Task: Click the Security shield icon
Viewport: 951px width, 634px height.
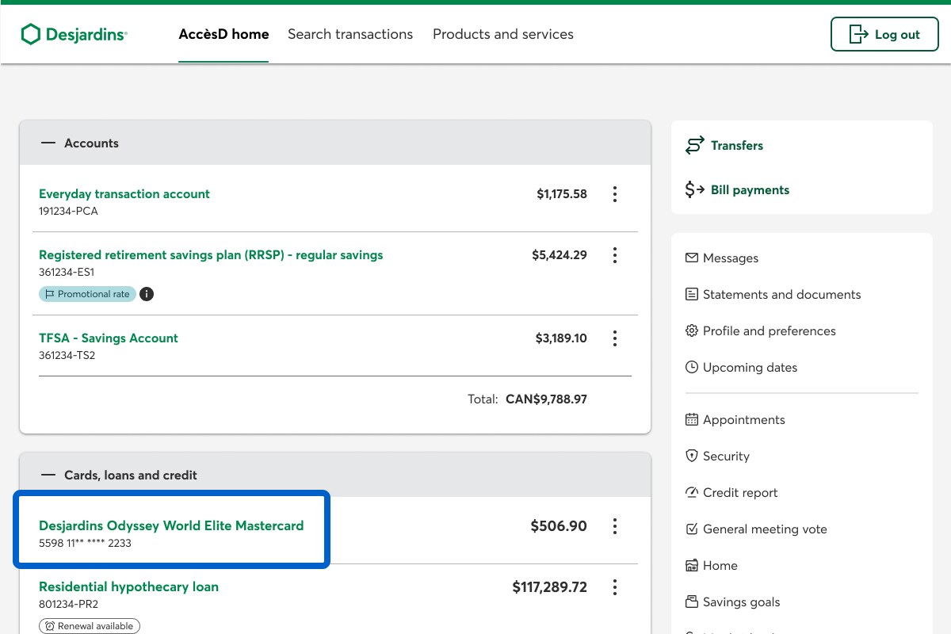Action: (692, 456)
